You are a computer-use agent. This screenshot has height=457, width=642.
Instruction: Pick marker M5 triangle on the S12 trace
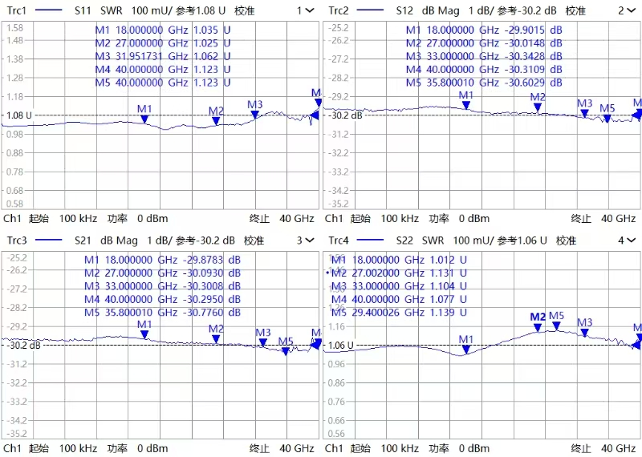click(607, 119)
